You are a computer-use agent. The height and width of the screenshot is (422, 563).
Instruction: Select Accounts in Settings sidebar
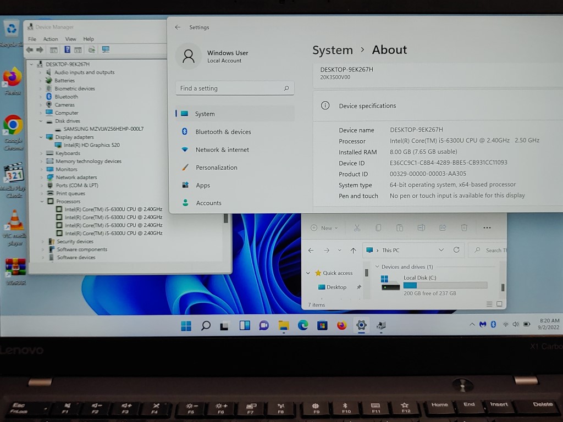tap(235, 203)
